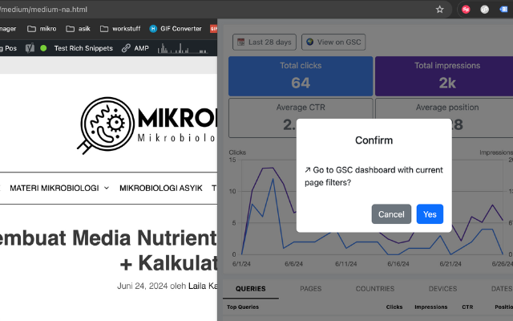Screen dimensions: 513x321
Task: Switch to the Pages tab
Action: pyautogui.click(x=311, y=289)
